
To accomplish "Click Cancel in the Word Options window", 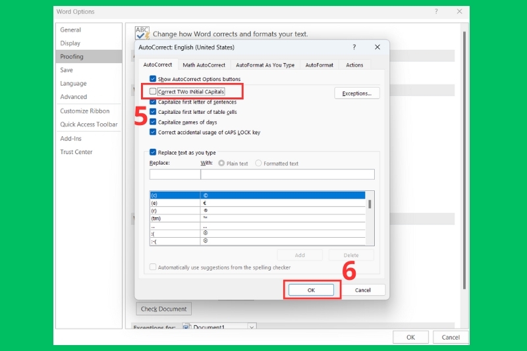I will coord(451,337).
